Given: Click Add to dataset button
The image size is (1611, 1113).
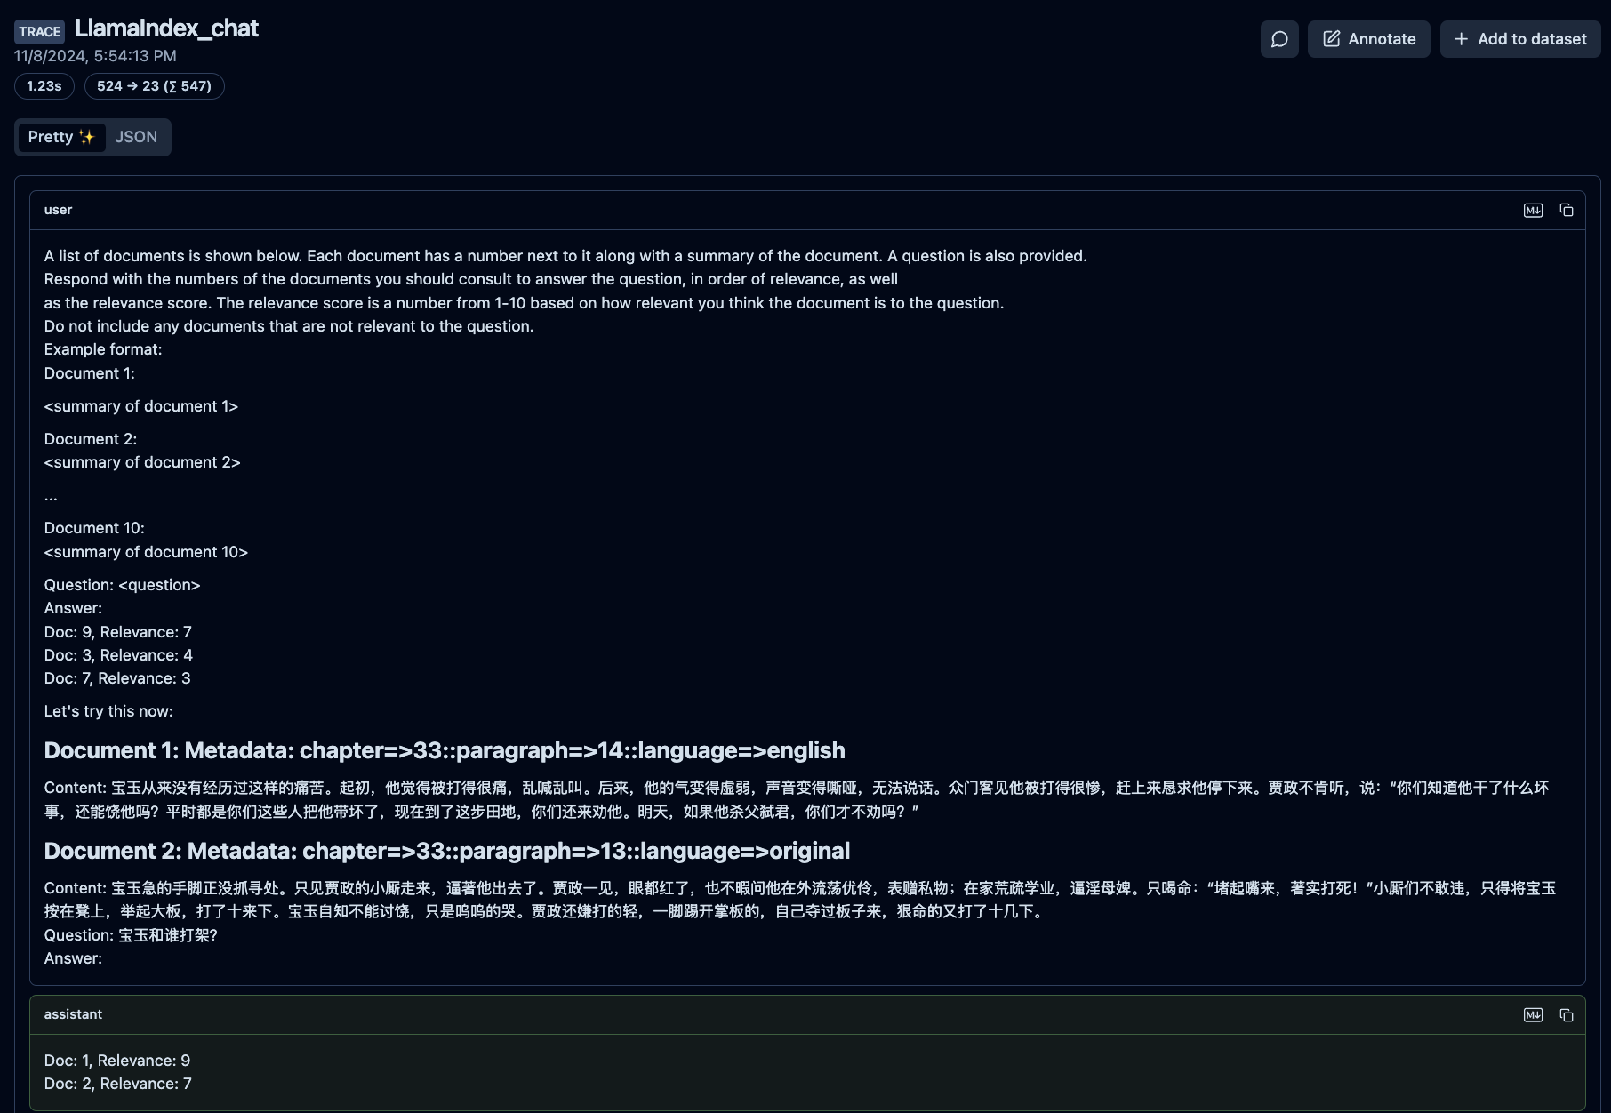Looking at the screenshot, I should point(1520,39).
